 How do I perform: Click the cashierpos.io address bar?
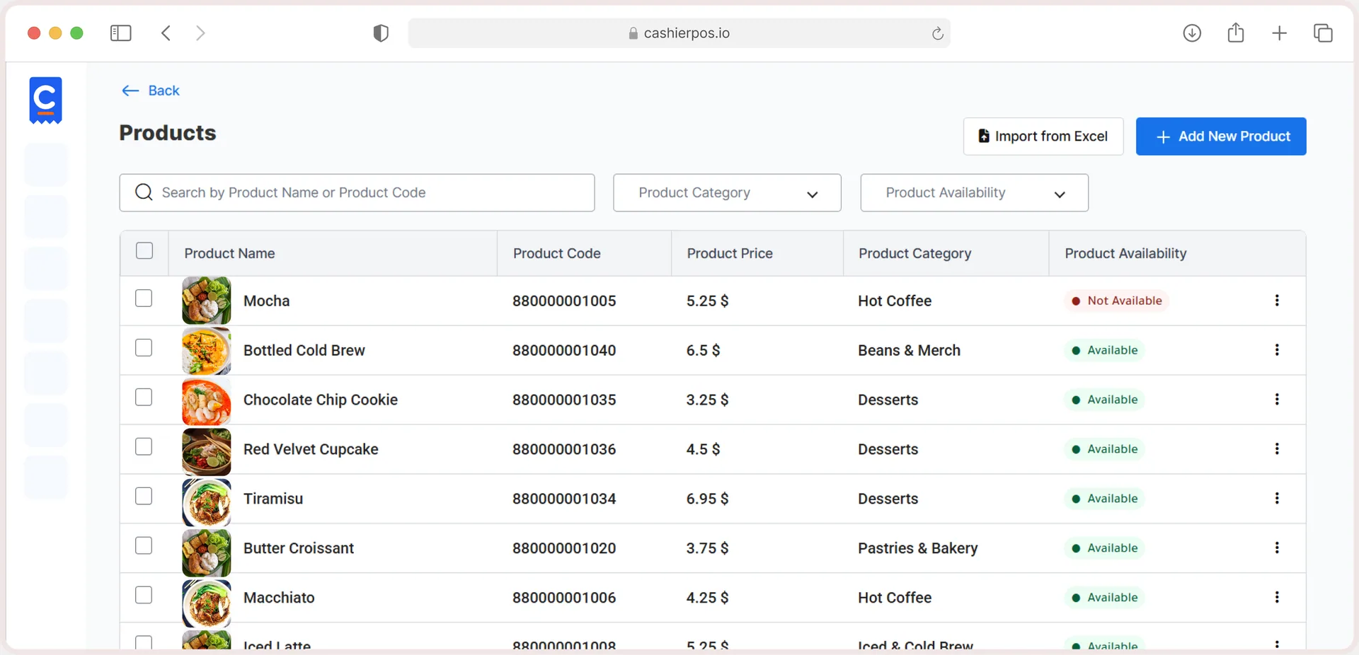679,33
